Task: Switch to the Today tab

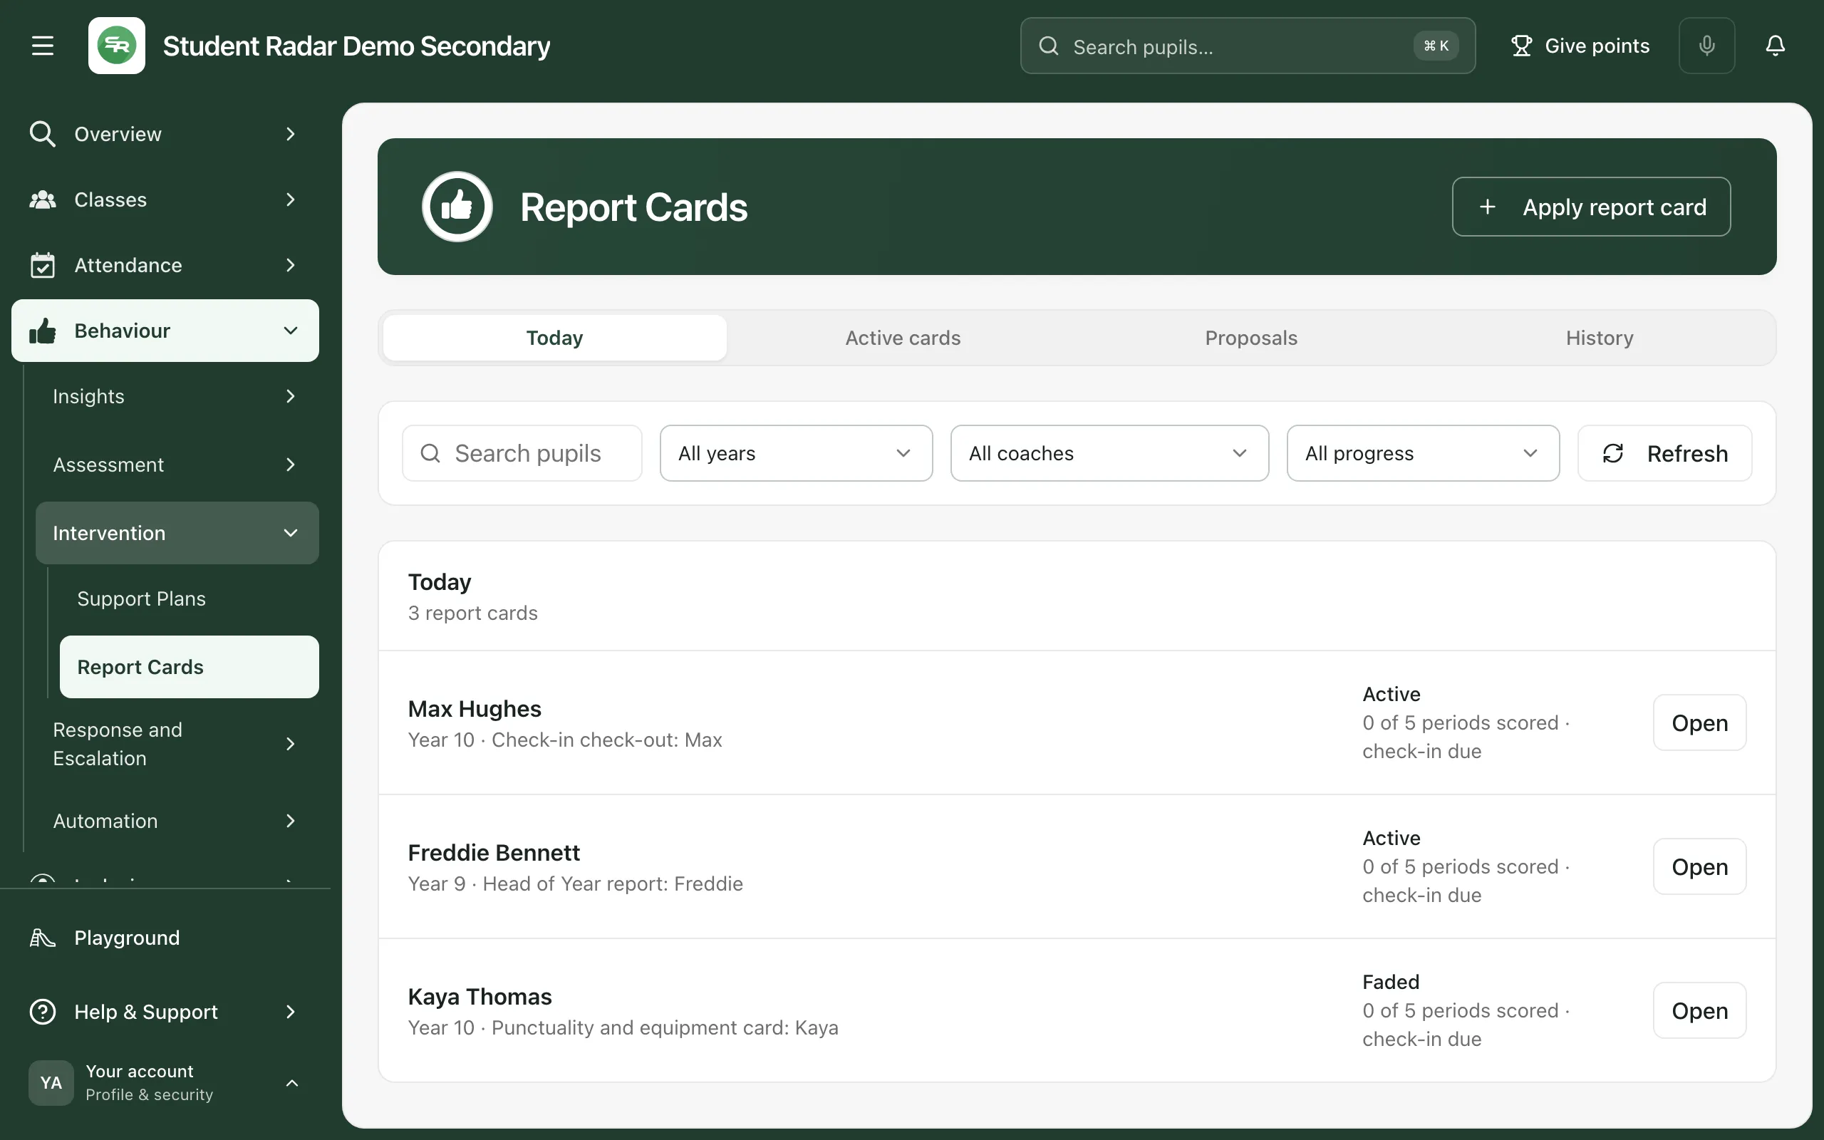Action: tap(555, 338)
